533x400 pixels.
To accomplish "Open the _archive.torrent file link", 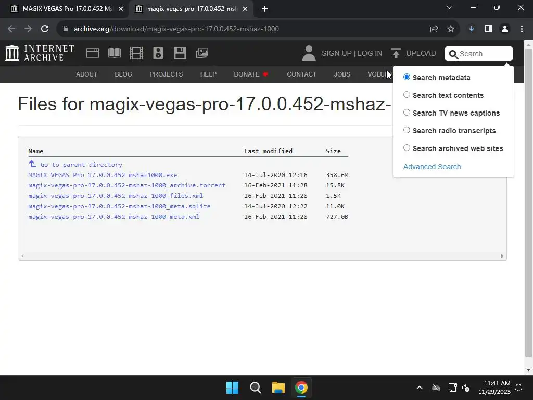I will click(127, 185).
